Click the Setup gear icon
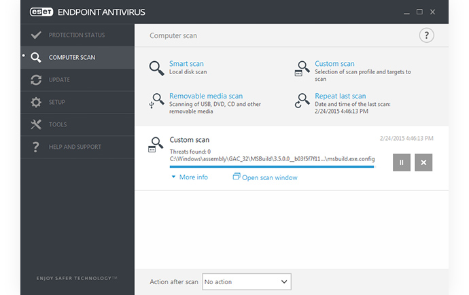469x295 pixels. point(36,102)
